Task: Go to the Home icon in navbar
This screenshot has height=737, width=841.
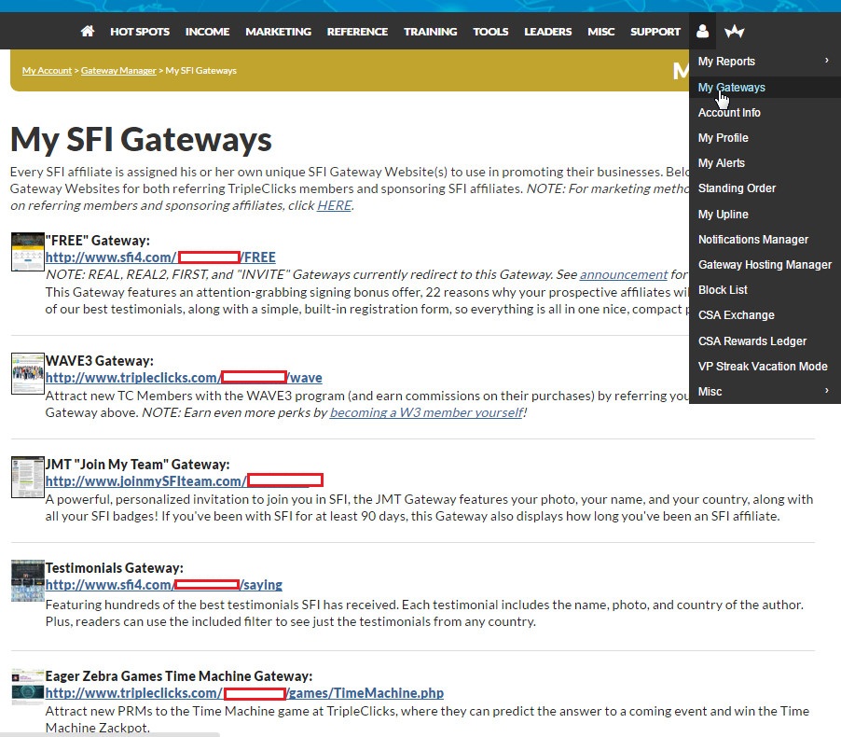Action: tap(88, 31)
